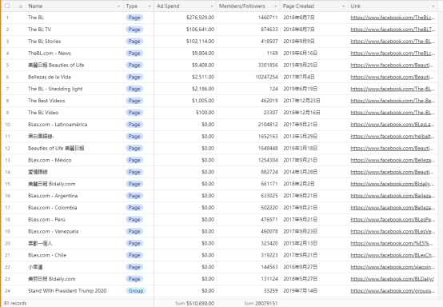The width and height of the screenshot is (443, 307).
Task: Open Page Created column dropdown arrow
Action: pos(343,6)
